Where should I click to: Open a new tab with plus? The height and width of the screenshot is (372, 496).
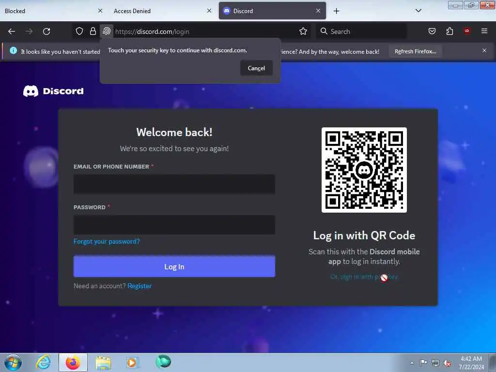tap(336, 11)
